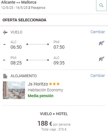
Task: Select the Alicante ↔ Mallorca route title
Action: [x=19, y=2]
